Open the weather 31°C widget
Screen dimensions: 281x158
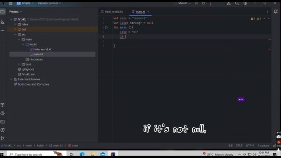[x=218, y=154]
